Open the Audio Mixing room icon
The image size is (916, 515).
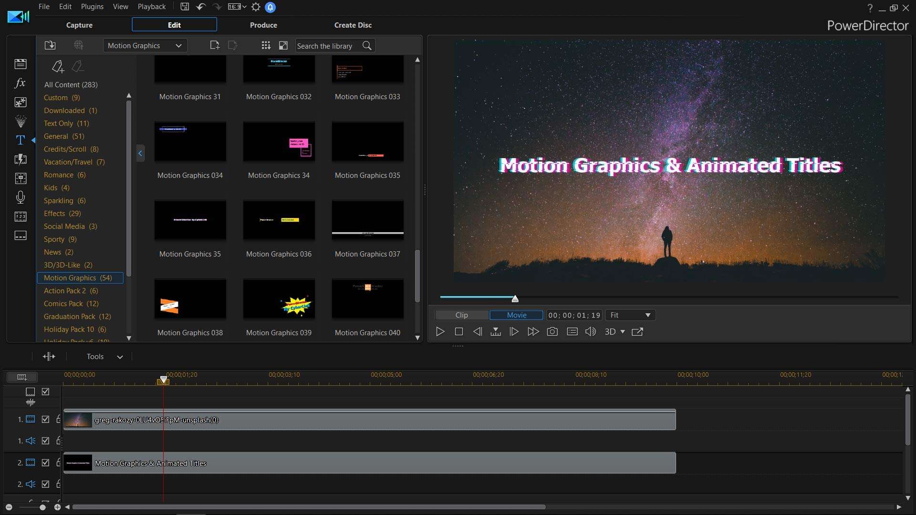(21, 178)
